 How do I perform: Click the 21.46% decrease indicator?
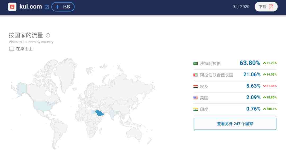[270, 86]
